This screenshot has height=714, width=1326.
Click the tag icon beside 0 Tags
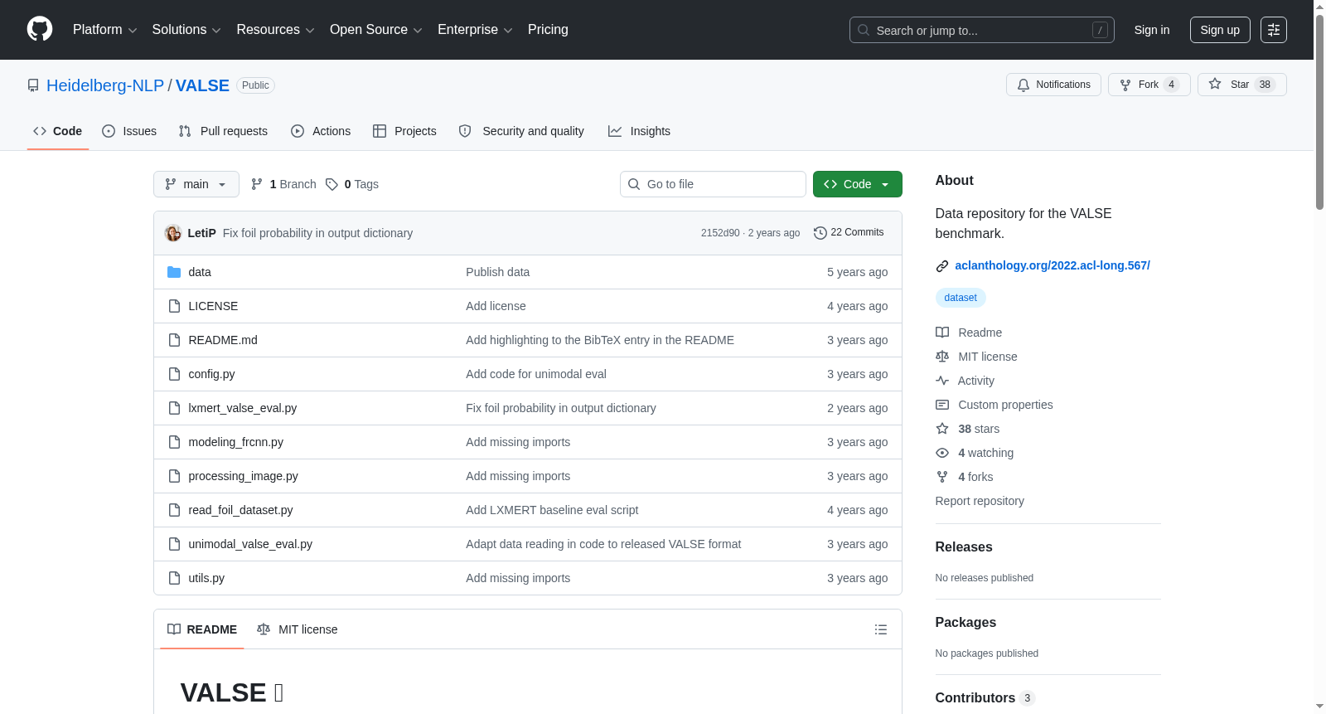click(331, 184)
